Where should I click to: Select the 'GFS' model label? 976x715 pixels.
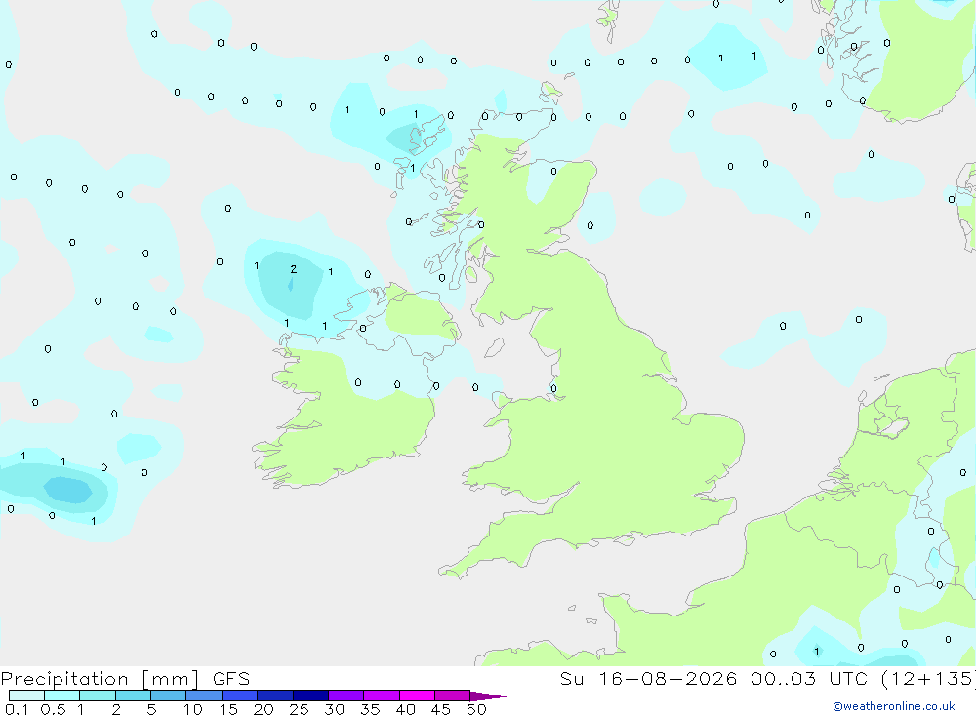coord(231,679)
